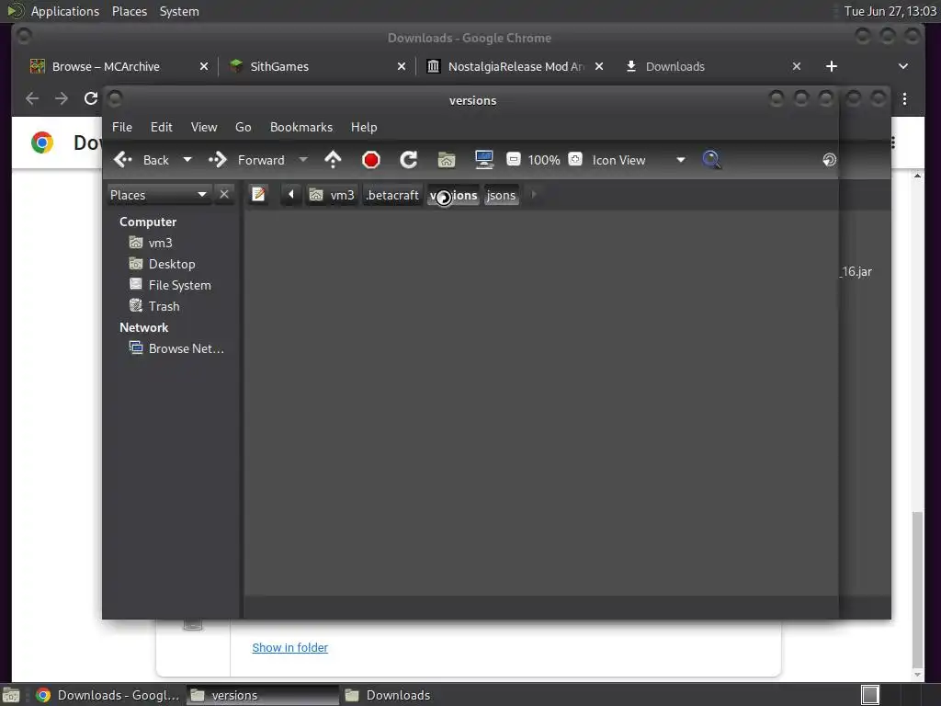Open the Home folder toolbar icon
Screen dimensions: 941x706
[447, 160]
